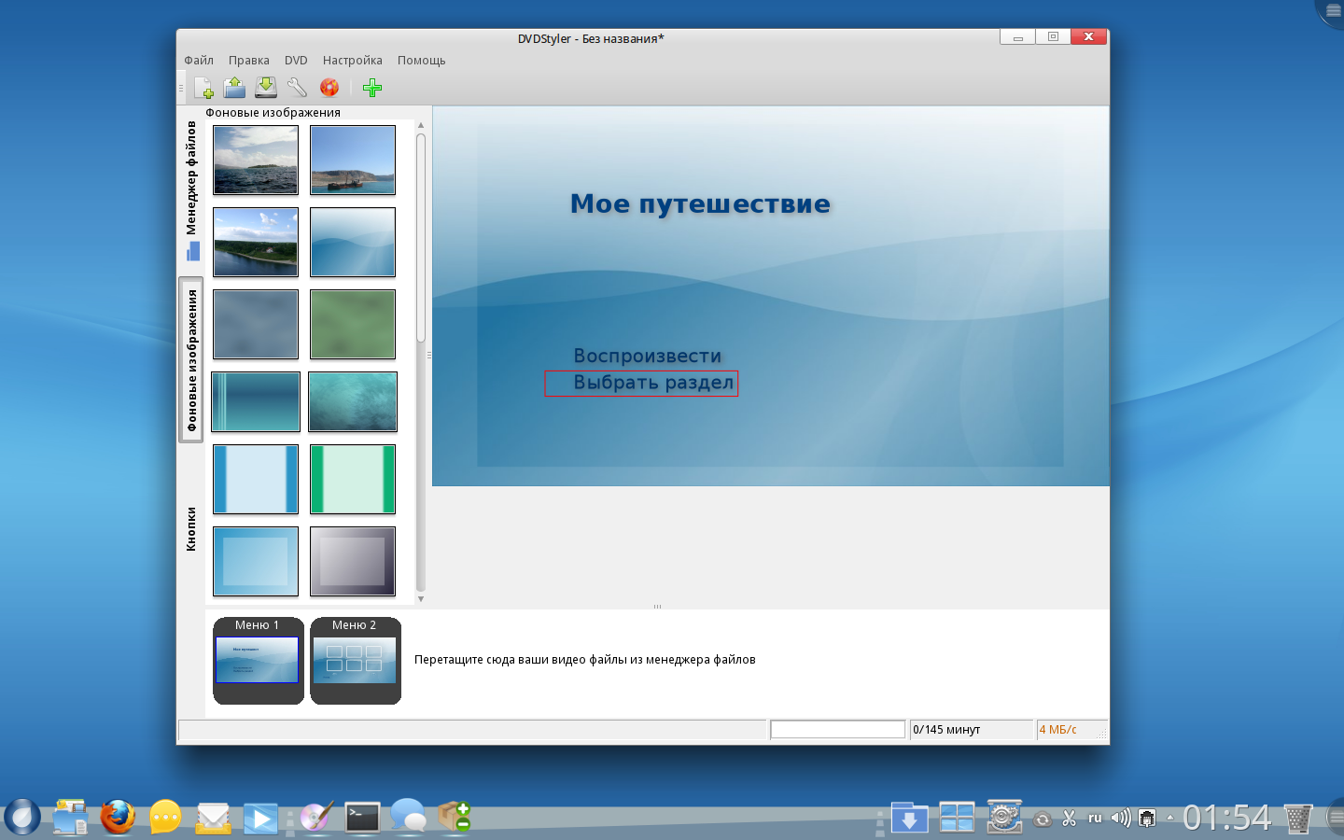Select the Меню 2 thumbnail
1344x840 pixels.
click(355, 660)
